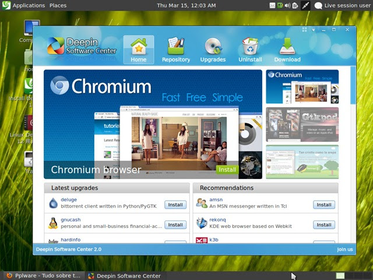Open the gnucash package link
This screenshot has height=280, width=373.
coord(71,219)
